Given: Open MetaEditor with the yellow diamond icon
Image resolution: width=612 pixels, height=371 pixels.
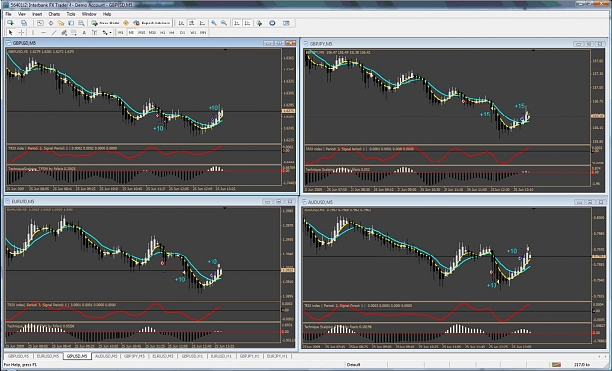Looking at the screenshot, I should [x=126, y=23].
